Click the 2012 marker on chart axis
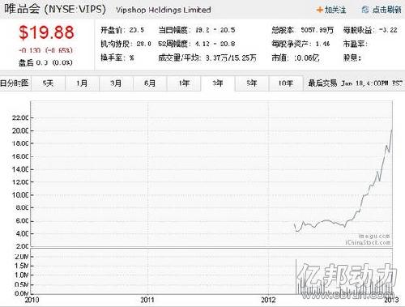 pyautogui.click(x=268, y=300)
